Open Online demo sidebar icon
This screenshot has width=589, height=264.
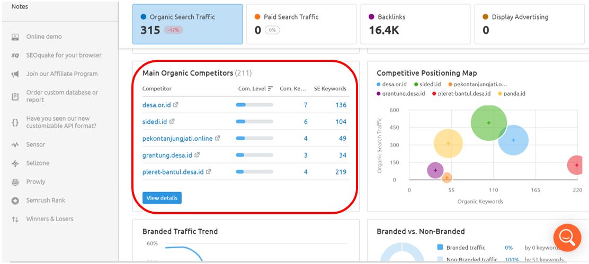click(x=15, y=37)
